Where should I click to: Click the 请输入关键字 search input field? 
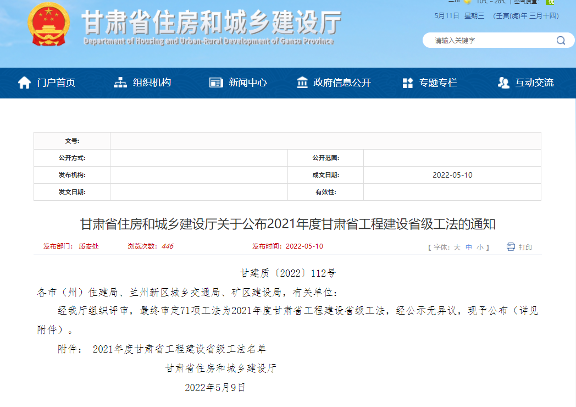click(x=484, y=40)
